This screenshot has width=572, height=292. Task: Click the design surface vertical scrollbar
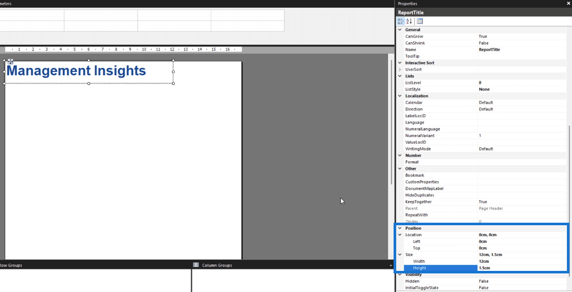(x=391, y=127)
